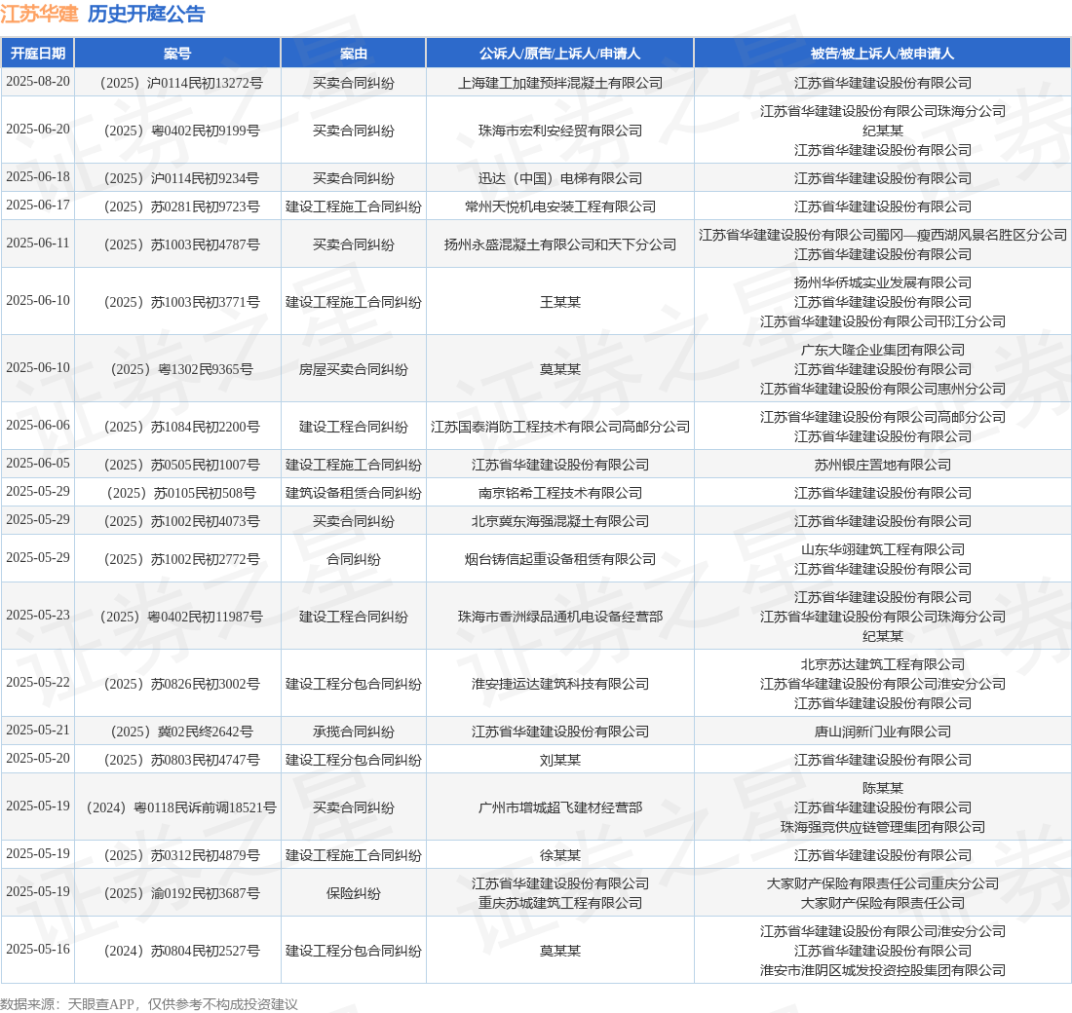Click defendant 江苏省华建建设股份有限公司蜀冈—瘦西湖风景名胜区分公司
Screen dimensions: 1072x1013
(883, 235)
